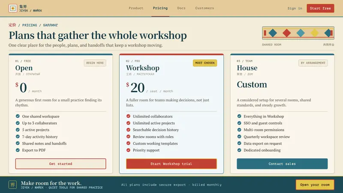Image resolution: width=343 pixels, height=193 pixels.
Task: Select the Pricing nav tab
Action: (160, 8)
